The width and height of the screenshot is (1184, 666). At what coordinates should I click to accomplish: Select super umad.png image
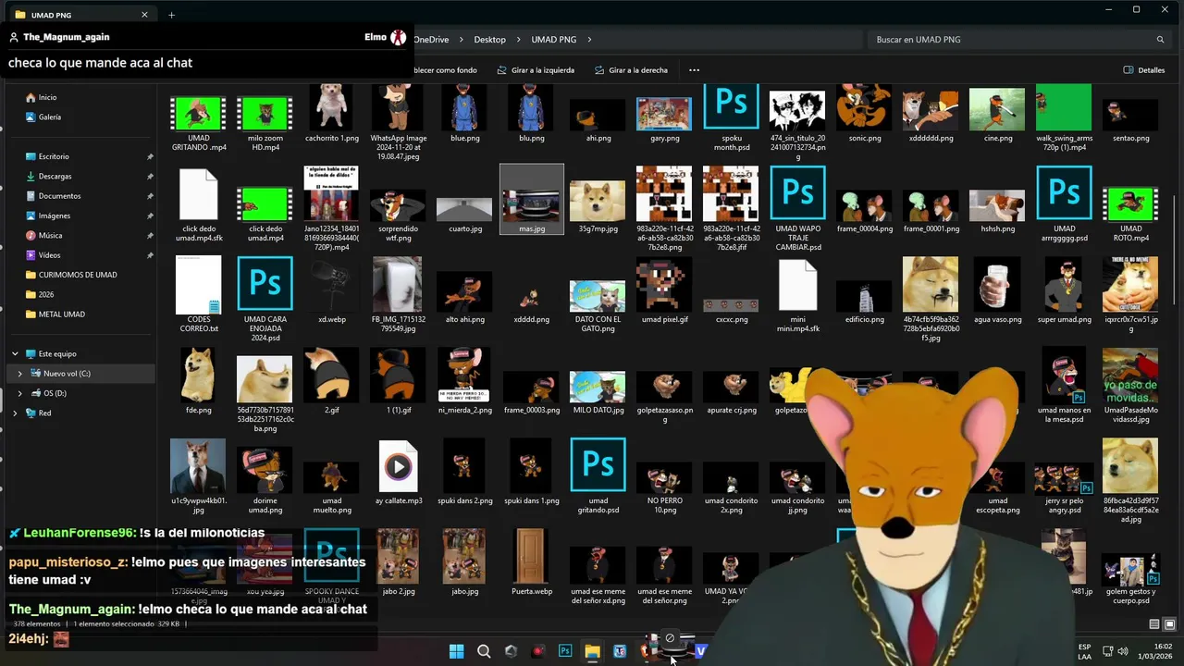(x=1064, y=290)
